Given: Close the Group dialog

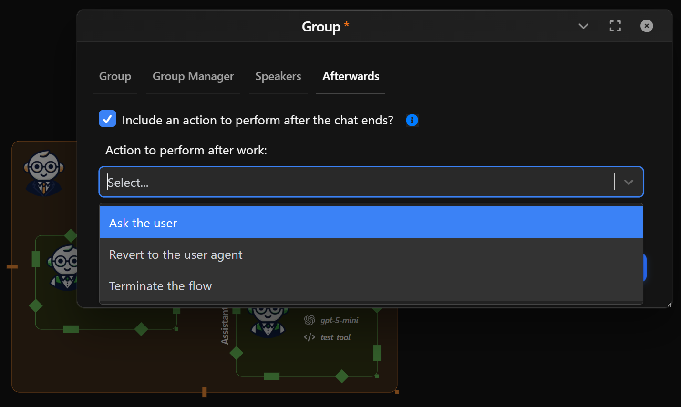Looking at the screenshot, I should click(646, 26).
